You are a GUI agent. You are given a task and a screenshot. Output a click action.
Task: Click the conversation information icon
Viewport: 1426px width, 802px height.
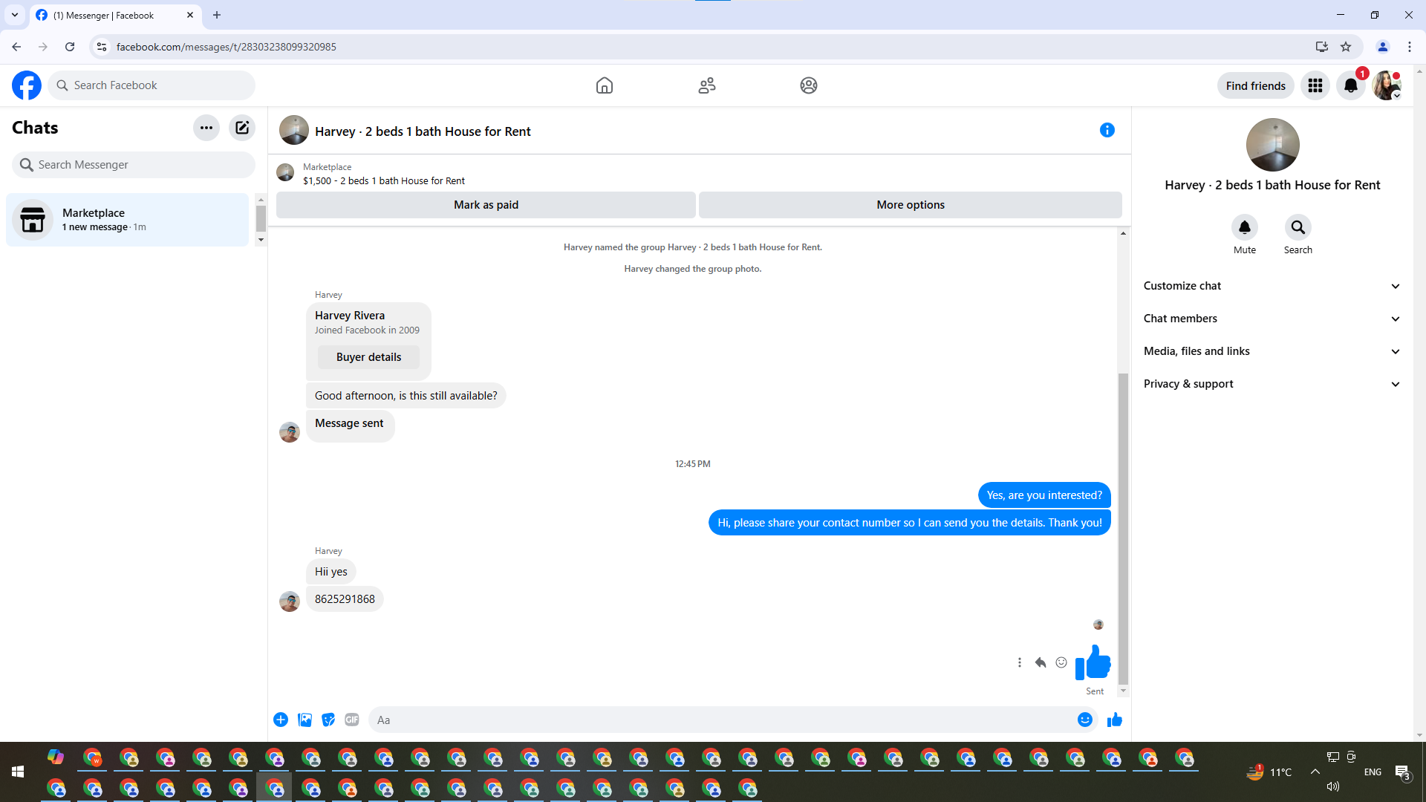point(1107,131)
